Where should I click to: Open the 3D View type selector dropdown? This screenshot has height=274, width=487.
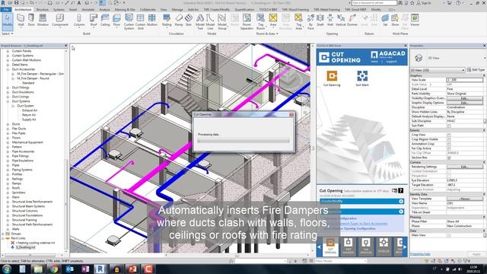pyautogui.click(x=438, y=70)
